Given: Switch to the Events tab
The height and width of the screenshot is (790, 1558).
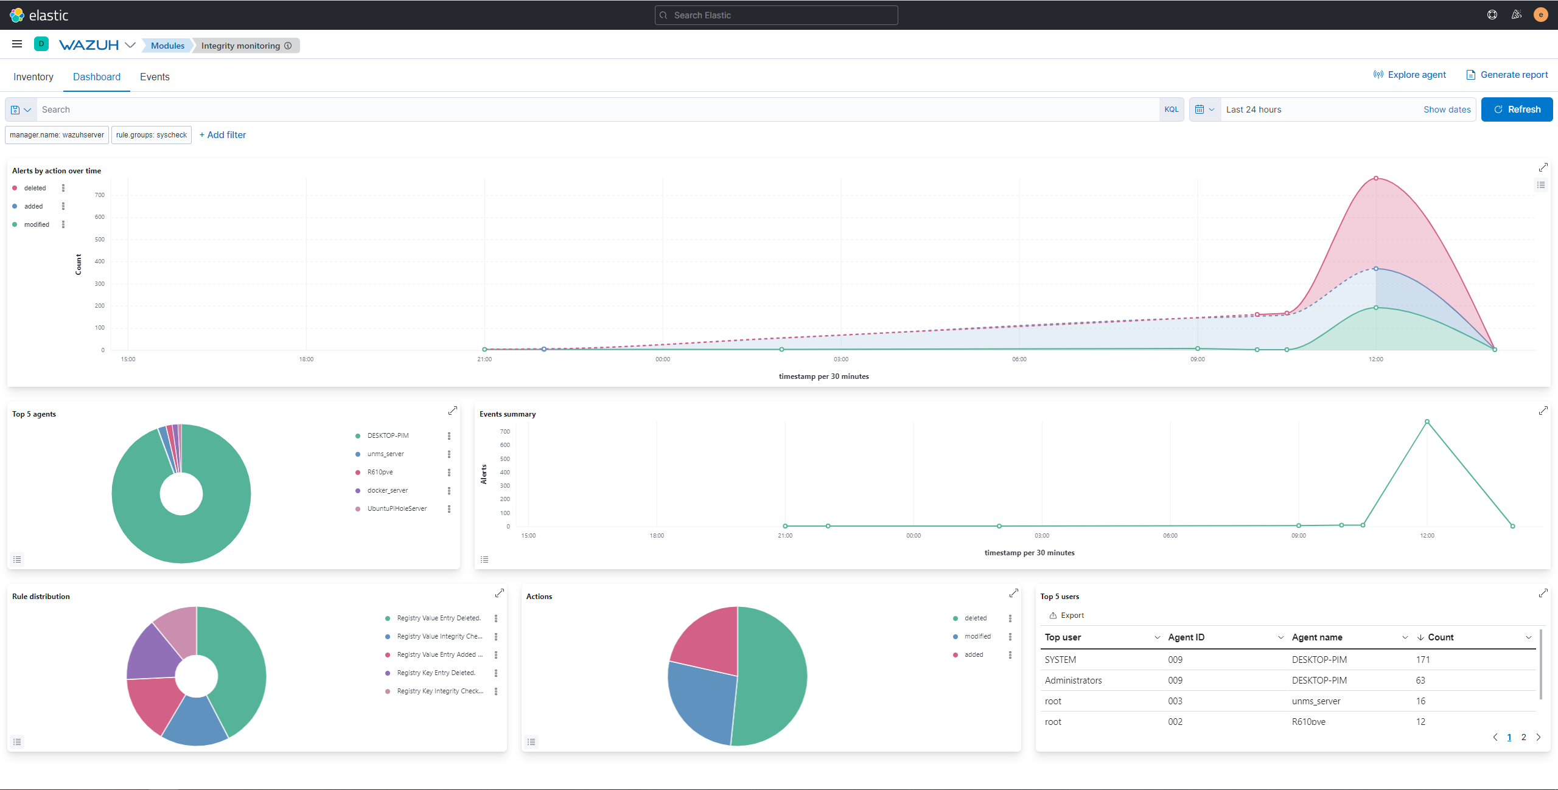Looking at the screenshot, I should 155,77.
